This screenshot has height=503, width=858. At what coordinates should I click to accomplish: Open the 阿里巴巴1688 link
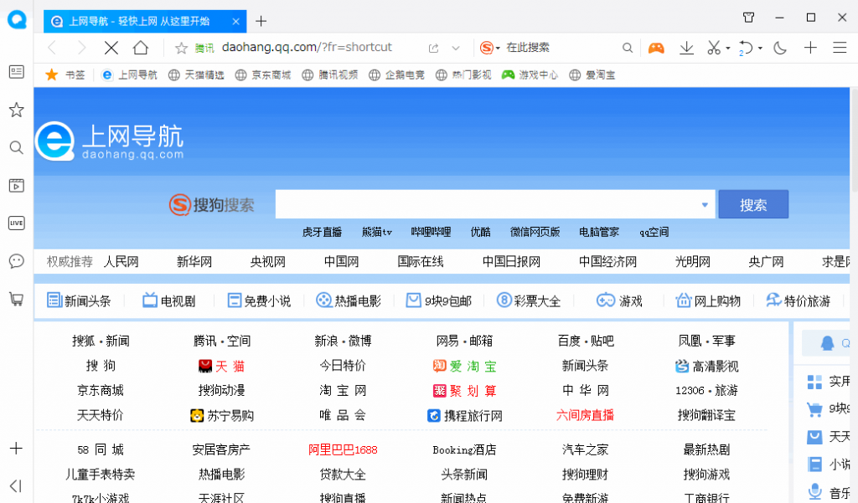tap(343, 449)
